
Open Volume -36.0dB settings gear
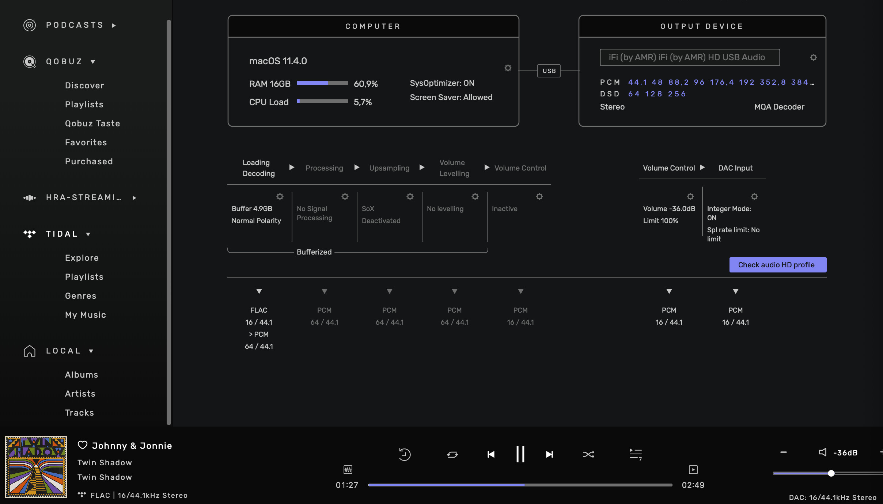(690, 196)
